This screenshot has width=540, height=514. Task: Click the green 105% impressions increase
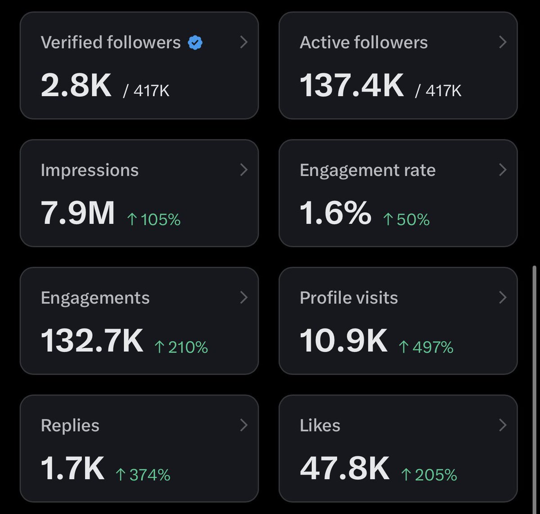coord(153,220)
